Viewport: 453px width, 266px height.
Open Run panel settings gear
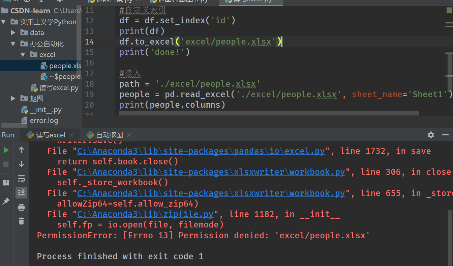tap(431, 135)
